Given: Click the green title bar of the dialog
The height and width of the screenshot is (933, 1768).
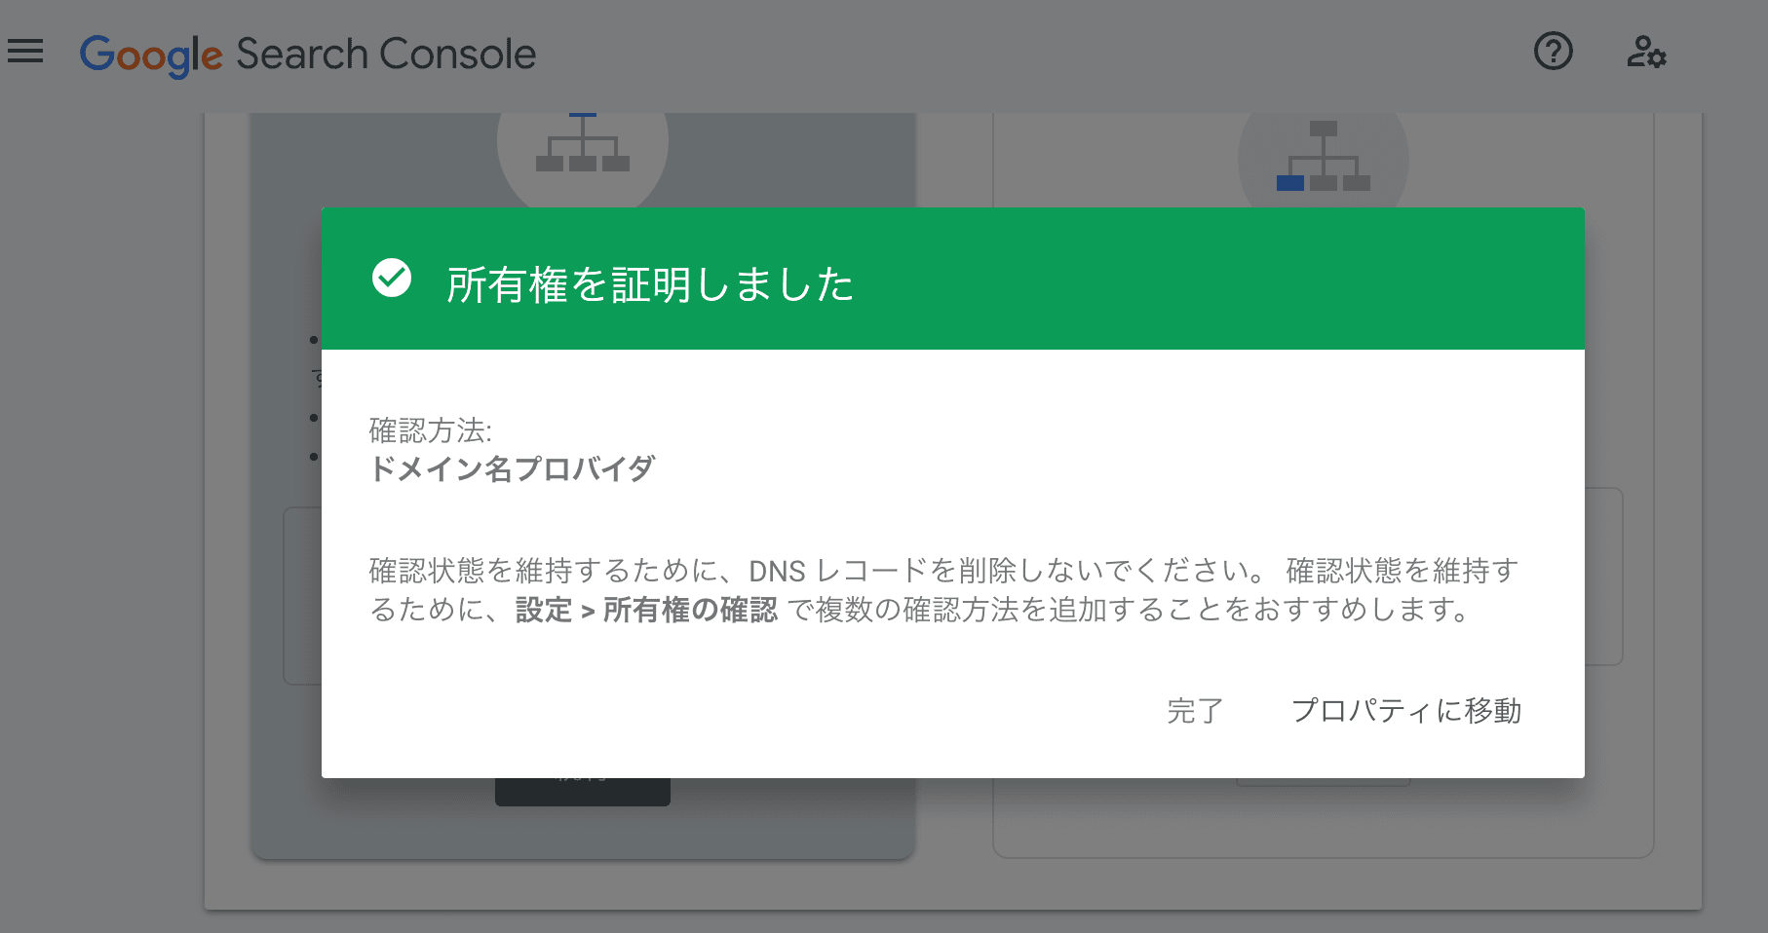Looking at the screenshot, I should [x=953, y=279].
